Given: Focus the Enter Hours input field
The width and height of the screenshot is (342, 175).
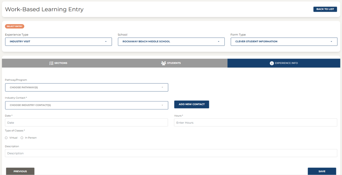Looking at the screenshot, I should [255, 123].
